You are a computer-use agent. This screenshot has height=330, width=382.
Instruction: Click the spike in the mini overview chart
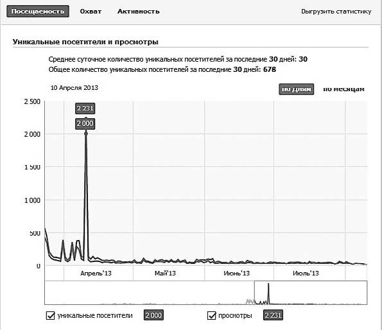tap(268, 293)
